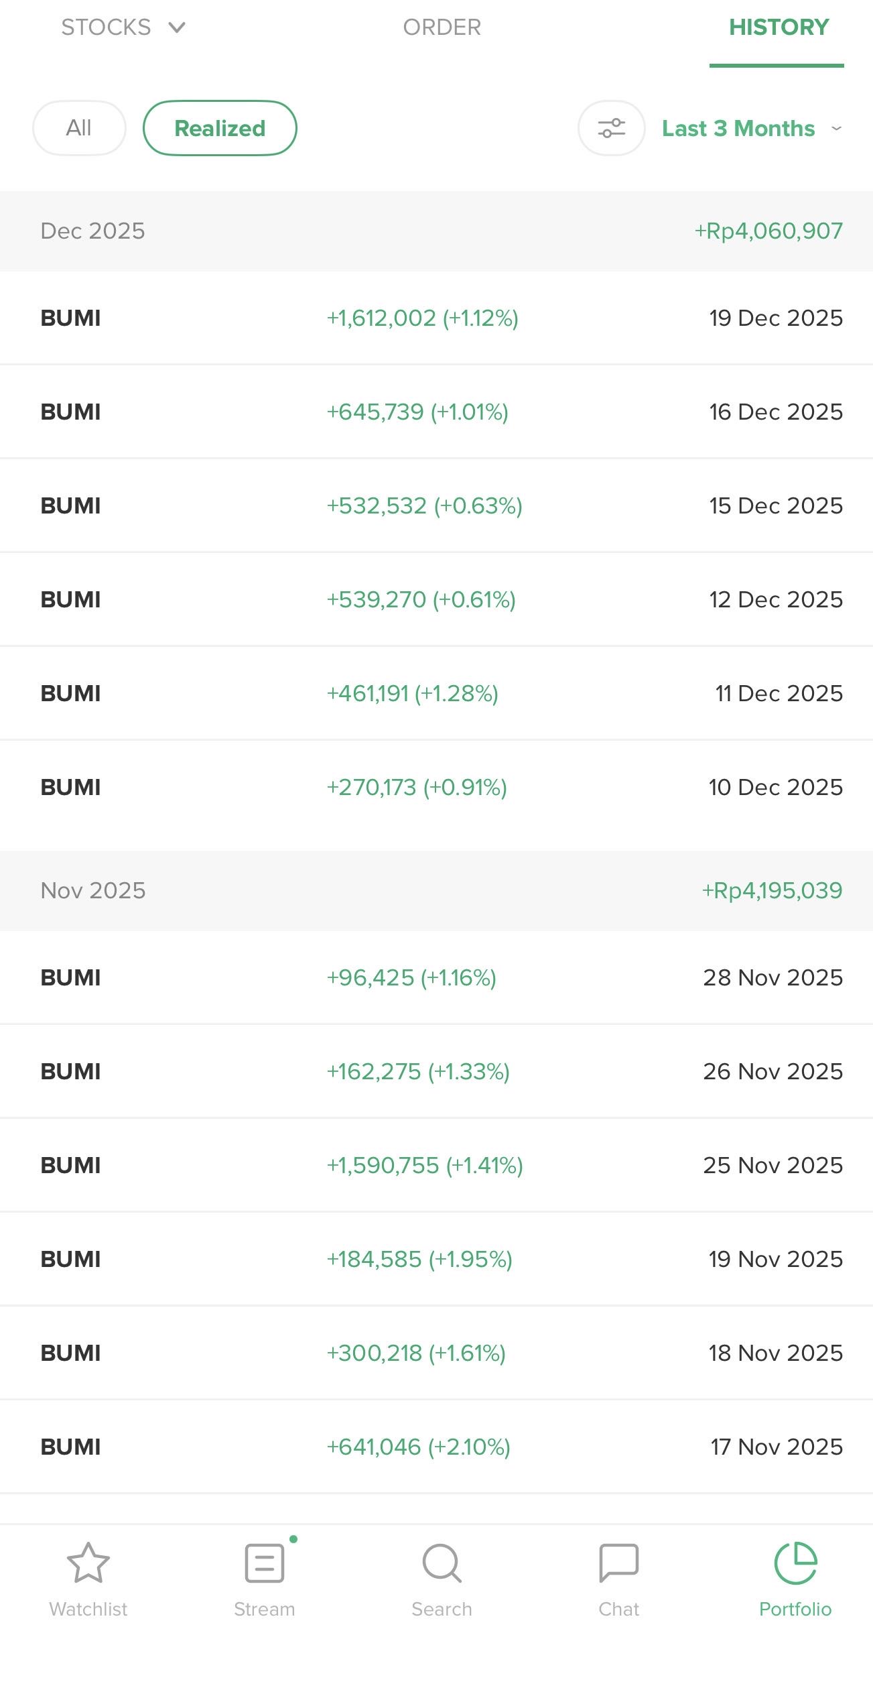Open BUMI trade from 19 Dec 2025
Screen dimensions: 873x1692
tap(436, 318)
